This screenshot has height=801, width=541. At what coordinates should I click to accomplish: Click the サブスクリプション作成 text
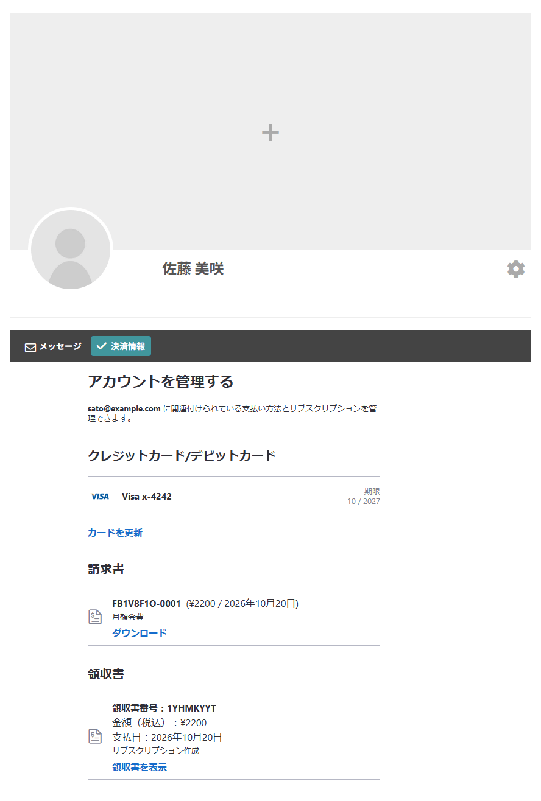(x=155, y=750)
